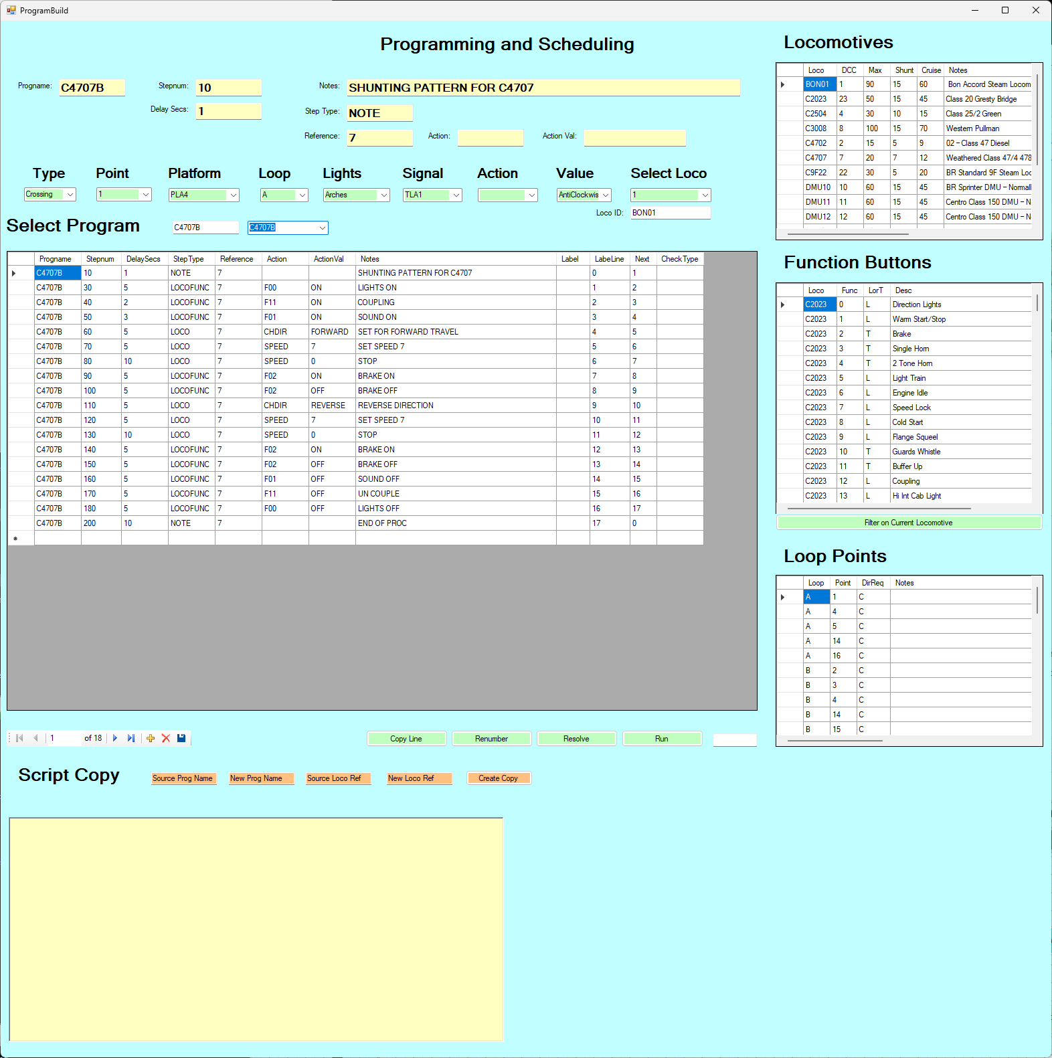Click the Progname field C4707B
Viewport: 1052px width, 1058px height.
coord(92,88)
